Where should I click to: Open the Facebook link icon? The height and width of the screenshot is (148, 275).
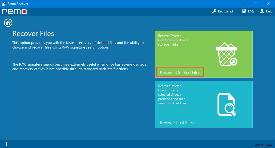click(x=7, y=144)
